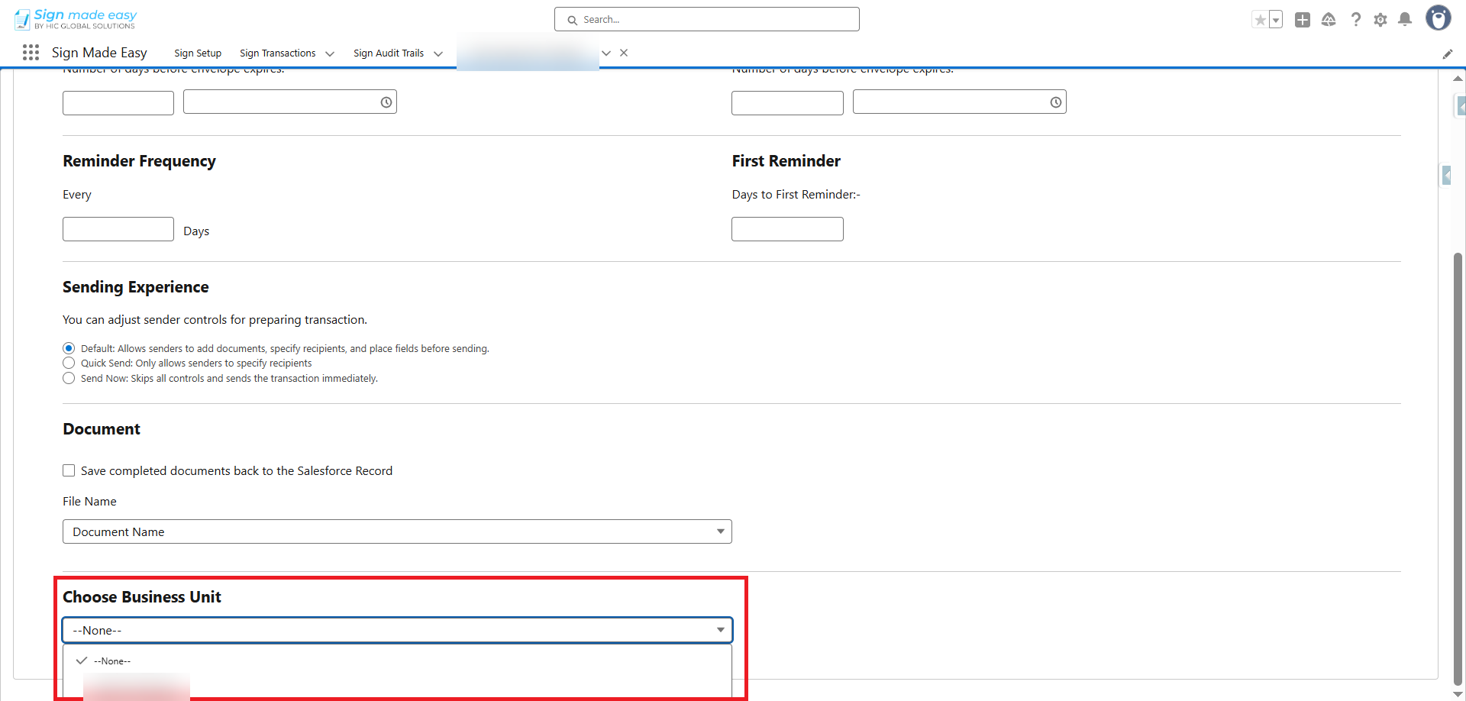Click the right envelope expiry days field
The height and width of the screenshot is (701, 1466).
[787, 102]
